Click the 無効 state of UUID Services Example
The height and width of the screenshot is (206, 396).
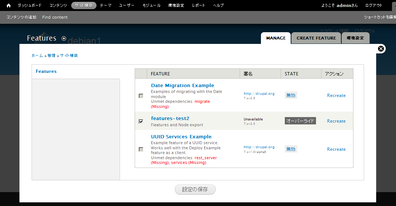coord(291,149)
